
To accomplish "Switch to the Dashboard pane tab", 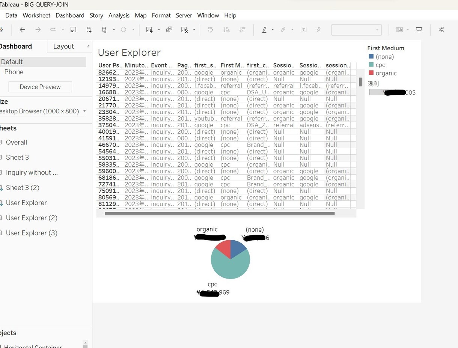I will (x=16, y=46).
